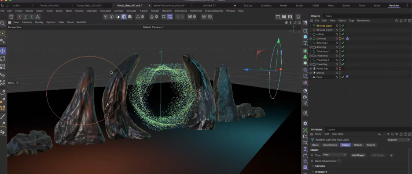
Task: Expand the Stones hierarchy
Action: tap(311, 73)
